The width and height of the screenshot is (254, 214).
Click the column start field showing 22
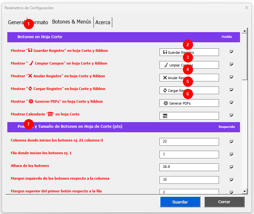pos(189,142)
